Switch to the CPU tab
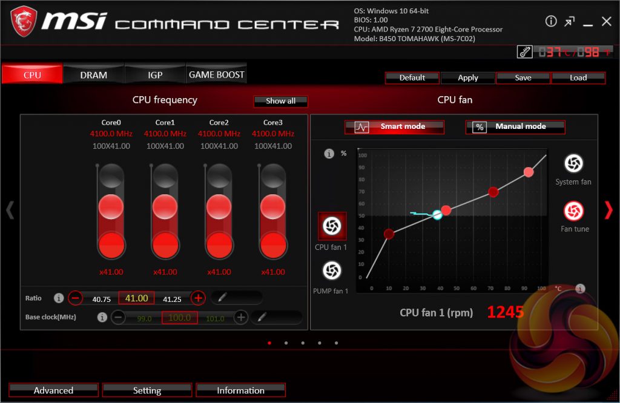The image size is (620, 403). (32, 74)
